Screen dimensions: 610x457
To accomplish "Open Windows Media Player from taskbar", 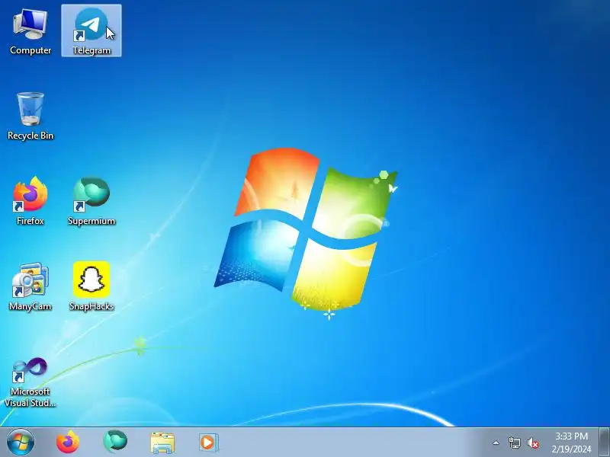I will tap(208, 443).
